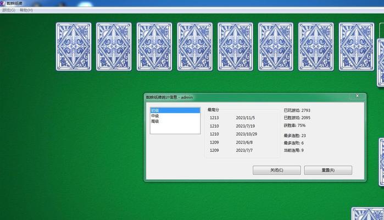Click the fourth face-down card stack
The image size is (384, 220).
195,47
